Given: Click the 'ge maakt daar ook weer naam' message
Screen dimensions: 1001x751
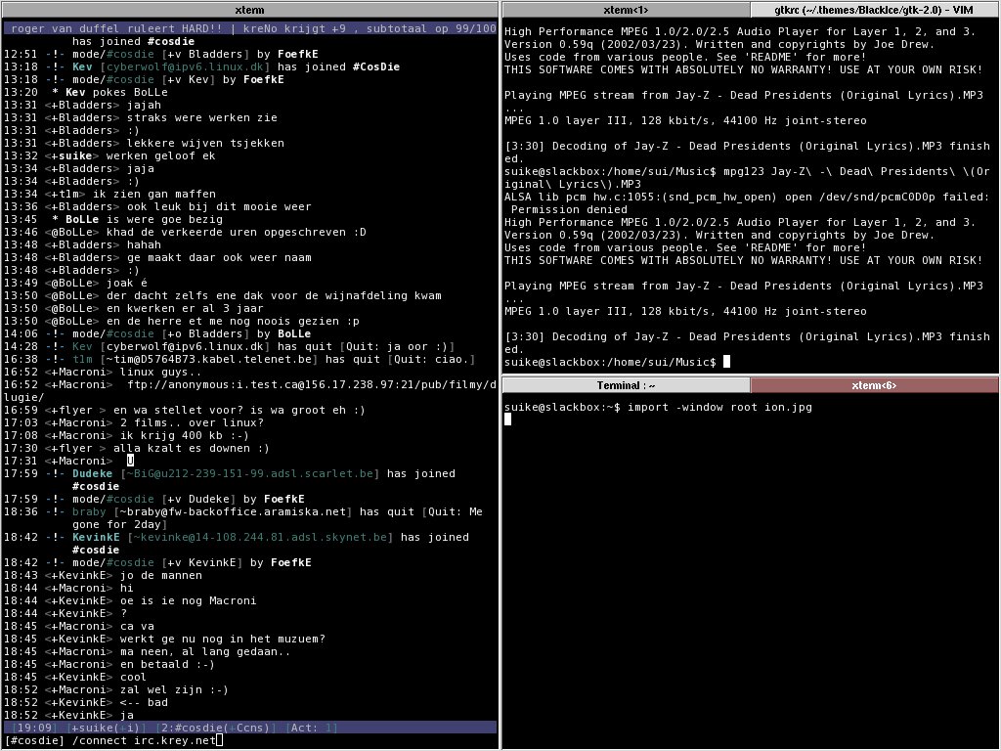Looking at the screenshot, I should [x=219, y=257].
